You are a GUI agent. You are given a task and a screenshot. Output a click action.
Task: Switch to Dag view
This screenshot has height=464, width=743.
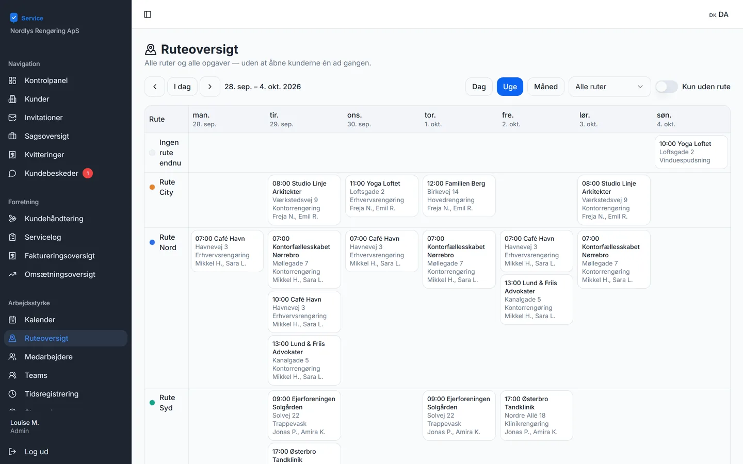pyautogui.click(x=479, y=87)
